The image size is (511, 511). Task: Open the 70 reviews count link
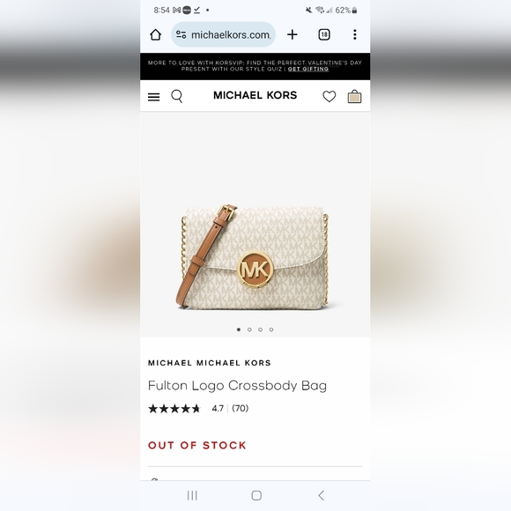(x=241, y=408)
